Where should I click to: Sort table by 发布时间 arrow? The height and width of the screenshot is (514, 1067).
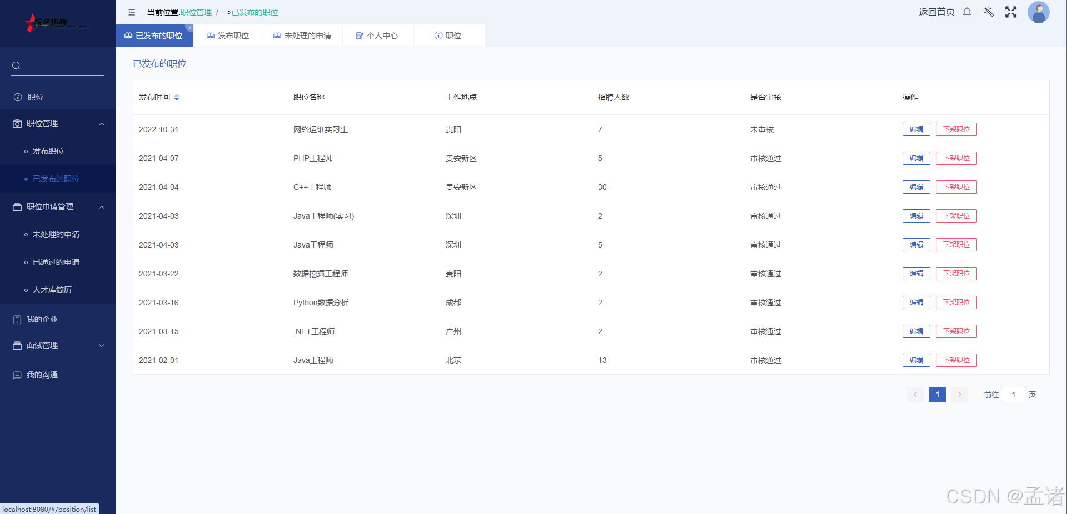click(x=177, y=98)
